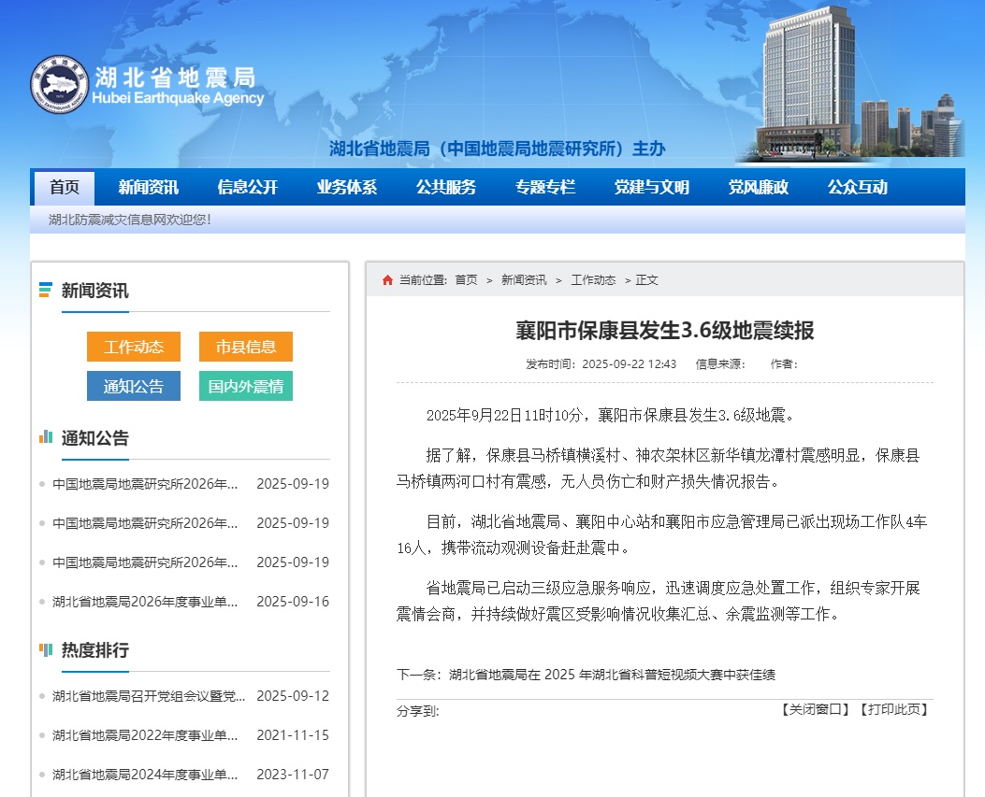Open the 2025-09-16 湖北省地震局2026年度 notice
Image resolution: width=985 pixels, height=797 pixels.
[x=145, y=602]
